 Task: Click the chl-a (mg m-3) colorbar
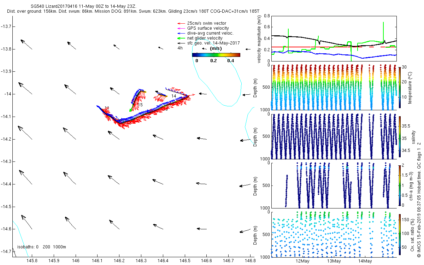[x=400, y=185]
